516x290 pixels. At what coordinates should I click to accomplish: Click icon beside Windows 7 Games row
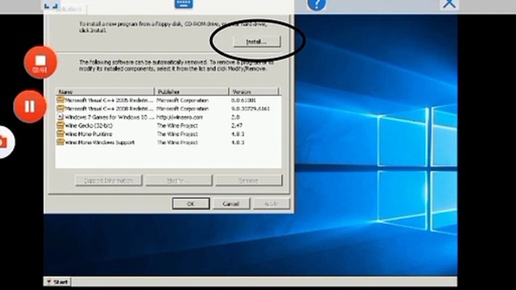[x=60, y=117]
